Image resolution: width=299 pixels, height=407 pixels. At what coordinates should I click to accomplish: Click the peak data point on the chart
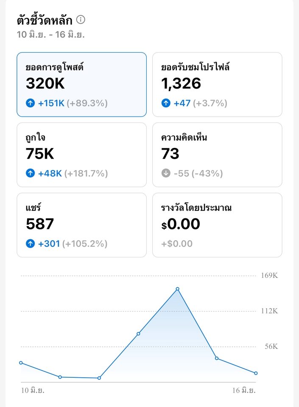tap(178, 289)
